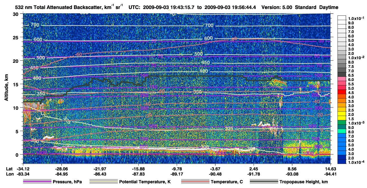Click the color bar label '5.5'
Viewport: 367px width, 188px height.
point(351,84)
